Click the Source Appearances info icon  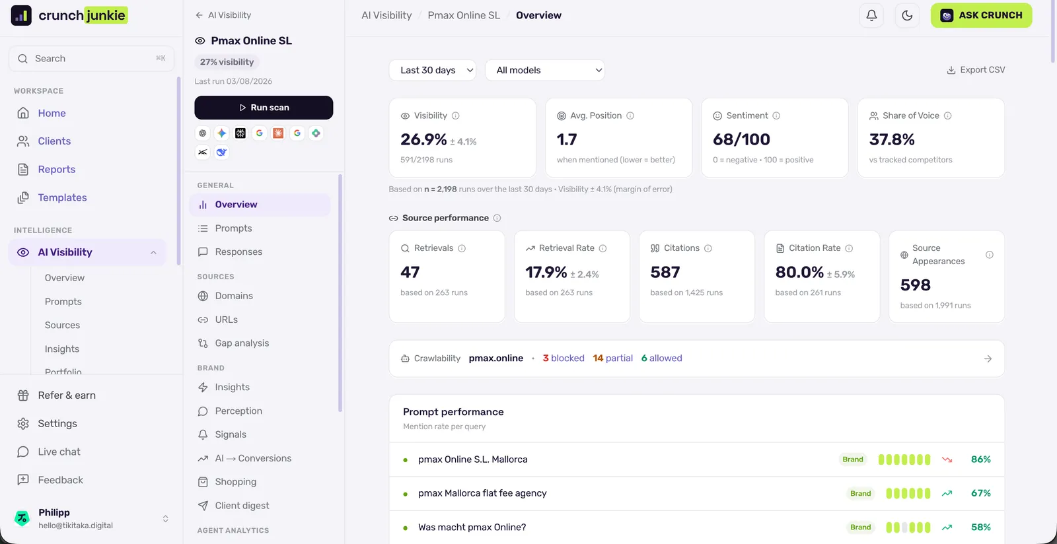tap(990, 255)
